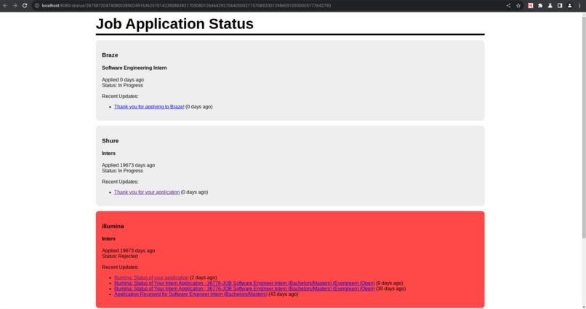
Task: Click 'Recent Updates:' label in Braze card
Action: (120, 96)
